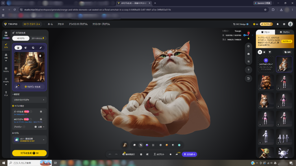Select the orange cat asset thumbnail
Image resolution: width=296 pixels, height=166 pixels.
click(284, 64)
